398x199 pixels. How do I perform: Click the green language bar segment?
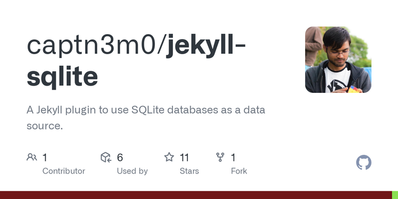tap(395, 195)
